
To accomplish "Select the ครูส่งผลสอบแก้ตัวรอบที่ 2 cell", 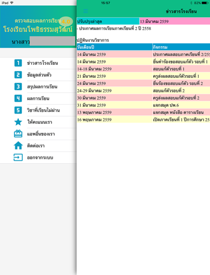I will 181,98.
